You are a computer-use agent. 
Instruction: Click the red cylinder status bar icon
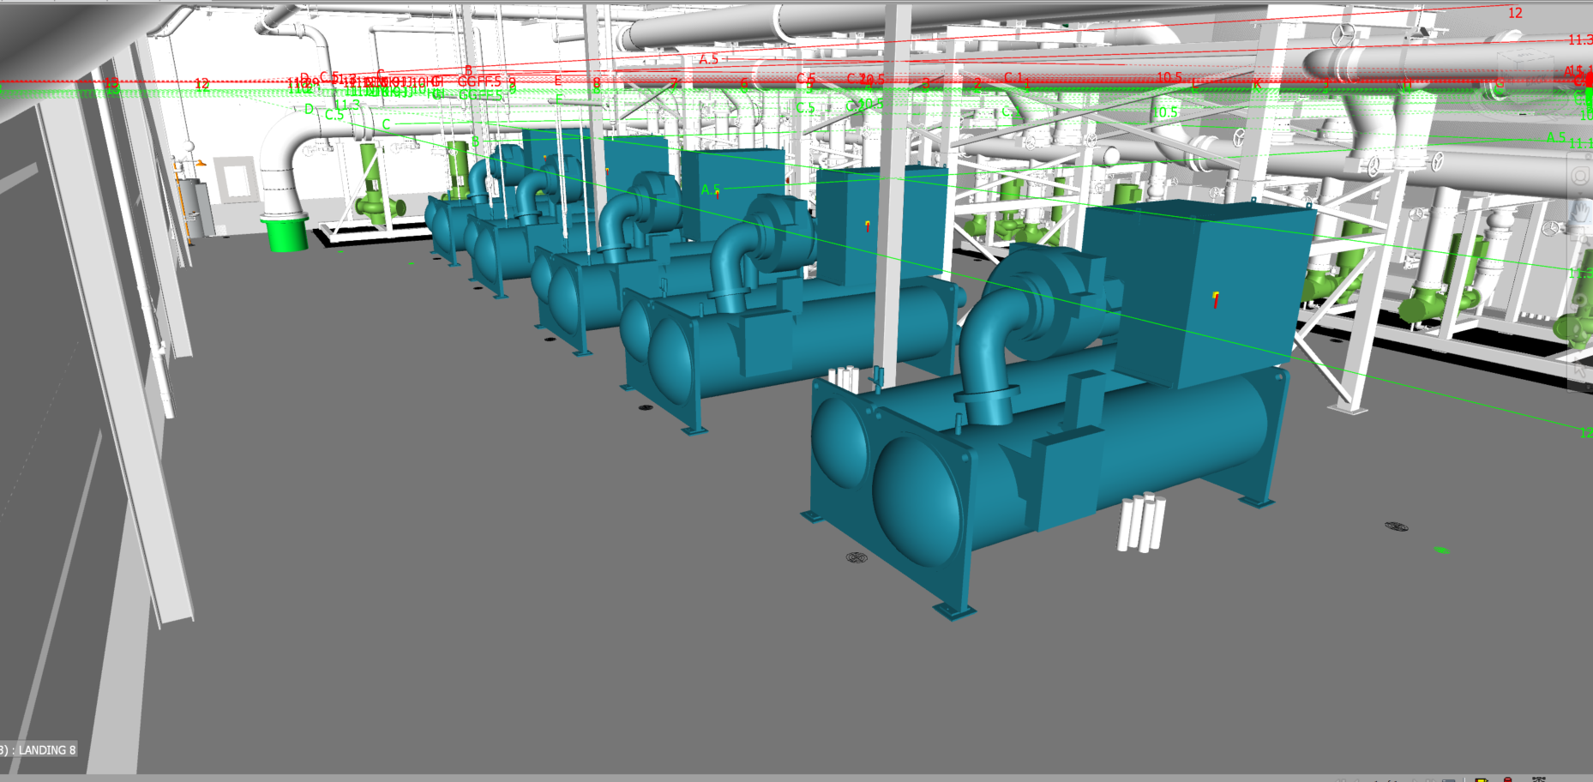(x=1508, y=779)
